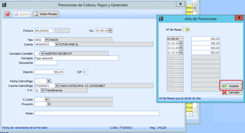Open the Proyecto dropdown
Image resolution: width=245 pixels, height=133 pixels.
click(49, 104)
